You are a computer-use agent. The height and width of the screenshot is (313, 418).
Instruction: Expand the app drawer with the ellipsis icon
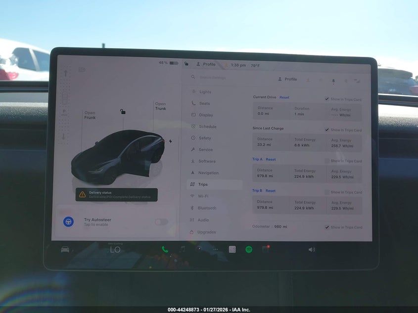click(215, 250)
